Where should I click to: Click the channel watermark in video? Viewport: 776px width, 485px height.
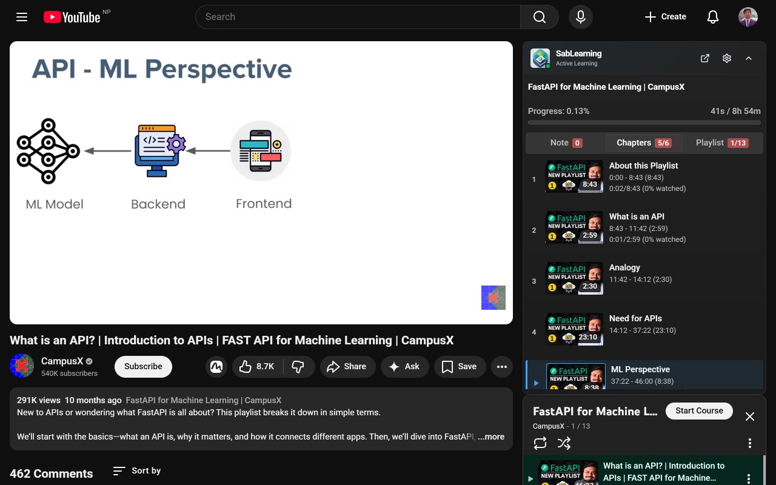(493, 298)
